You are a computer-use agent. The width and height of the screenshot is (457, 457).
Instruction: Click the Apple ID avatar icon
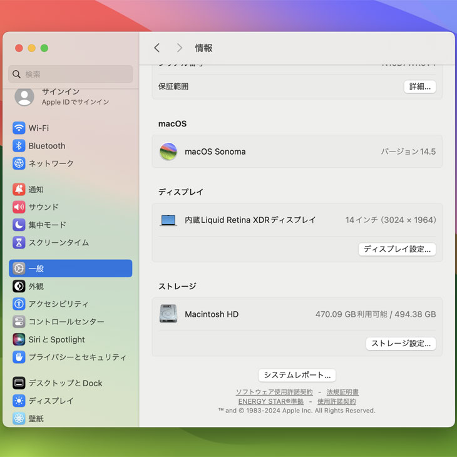[x=24, y=96]
